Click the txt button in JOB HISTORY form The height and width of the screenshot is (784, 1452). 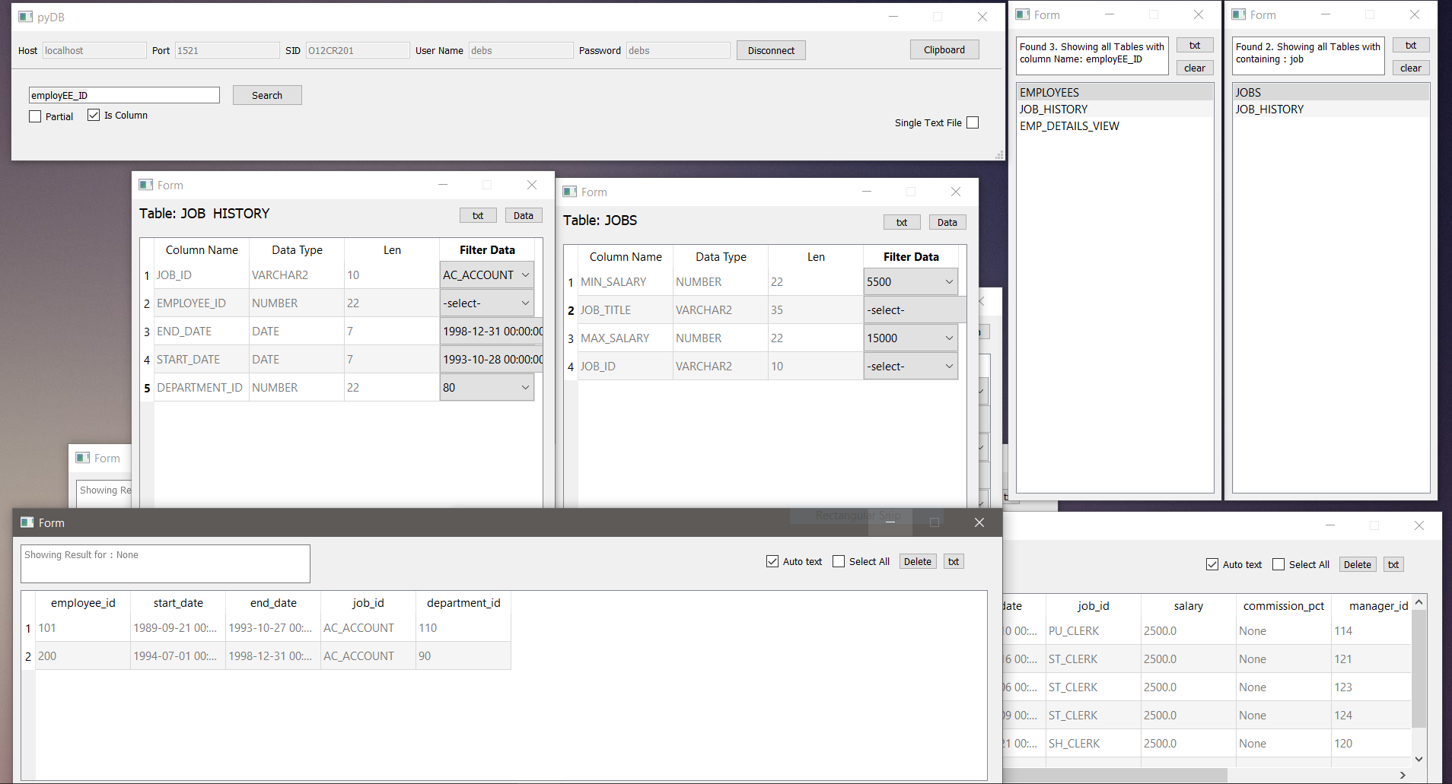pos(478,215)
